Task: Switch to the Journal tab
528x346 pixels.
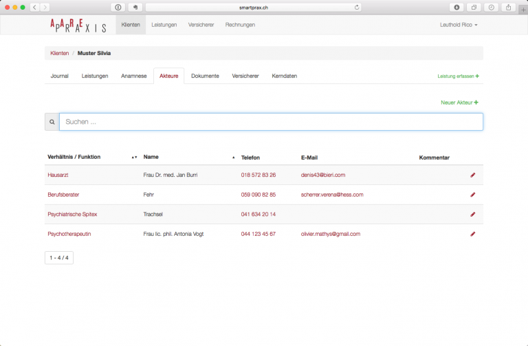Action: pos(60,76)
